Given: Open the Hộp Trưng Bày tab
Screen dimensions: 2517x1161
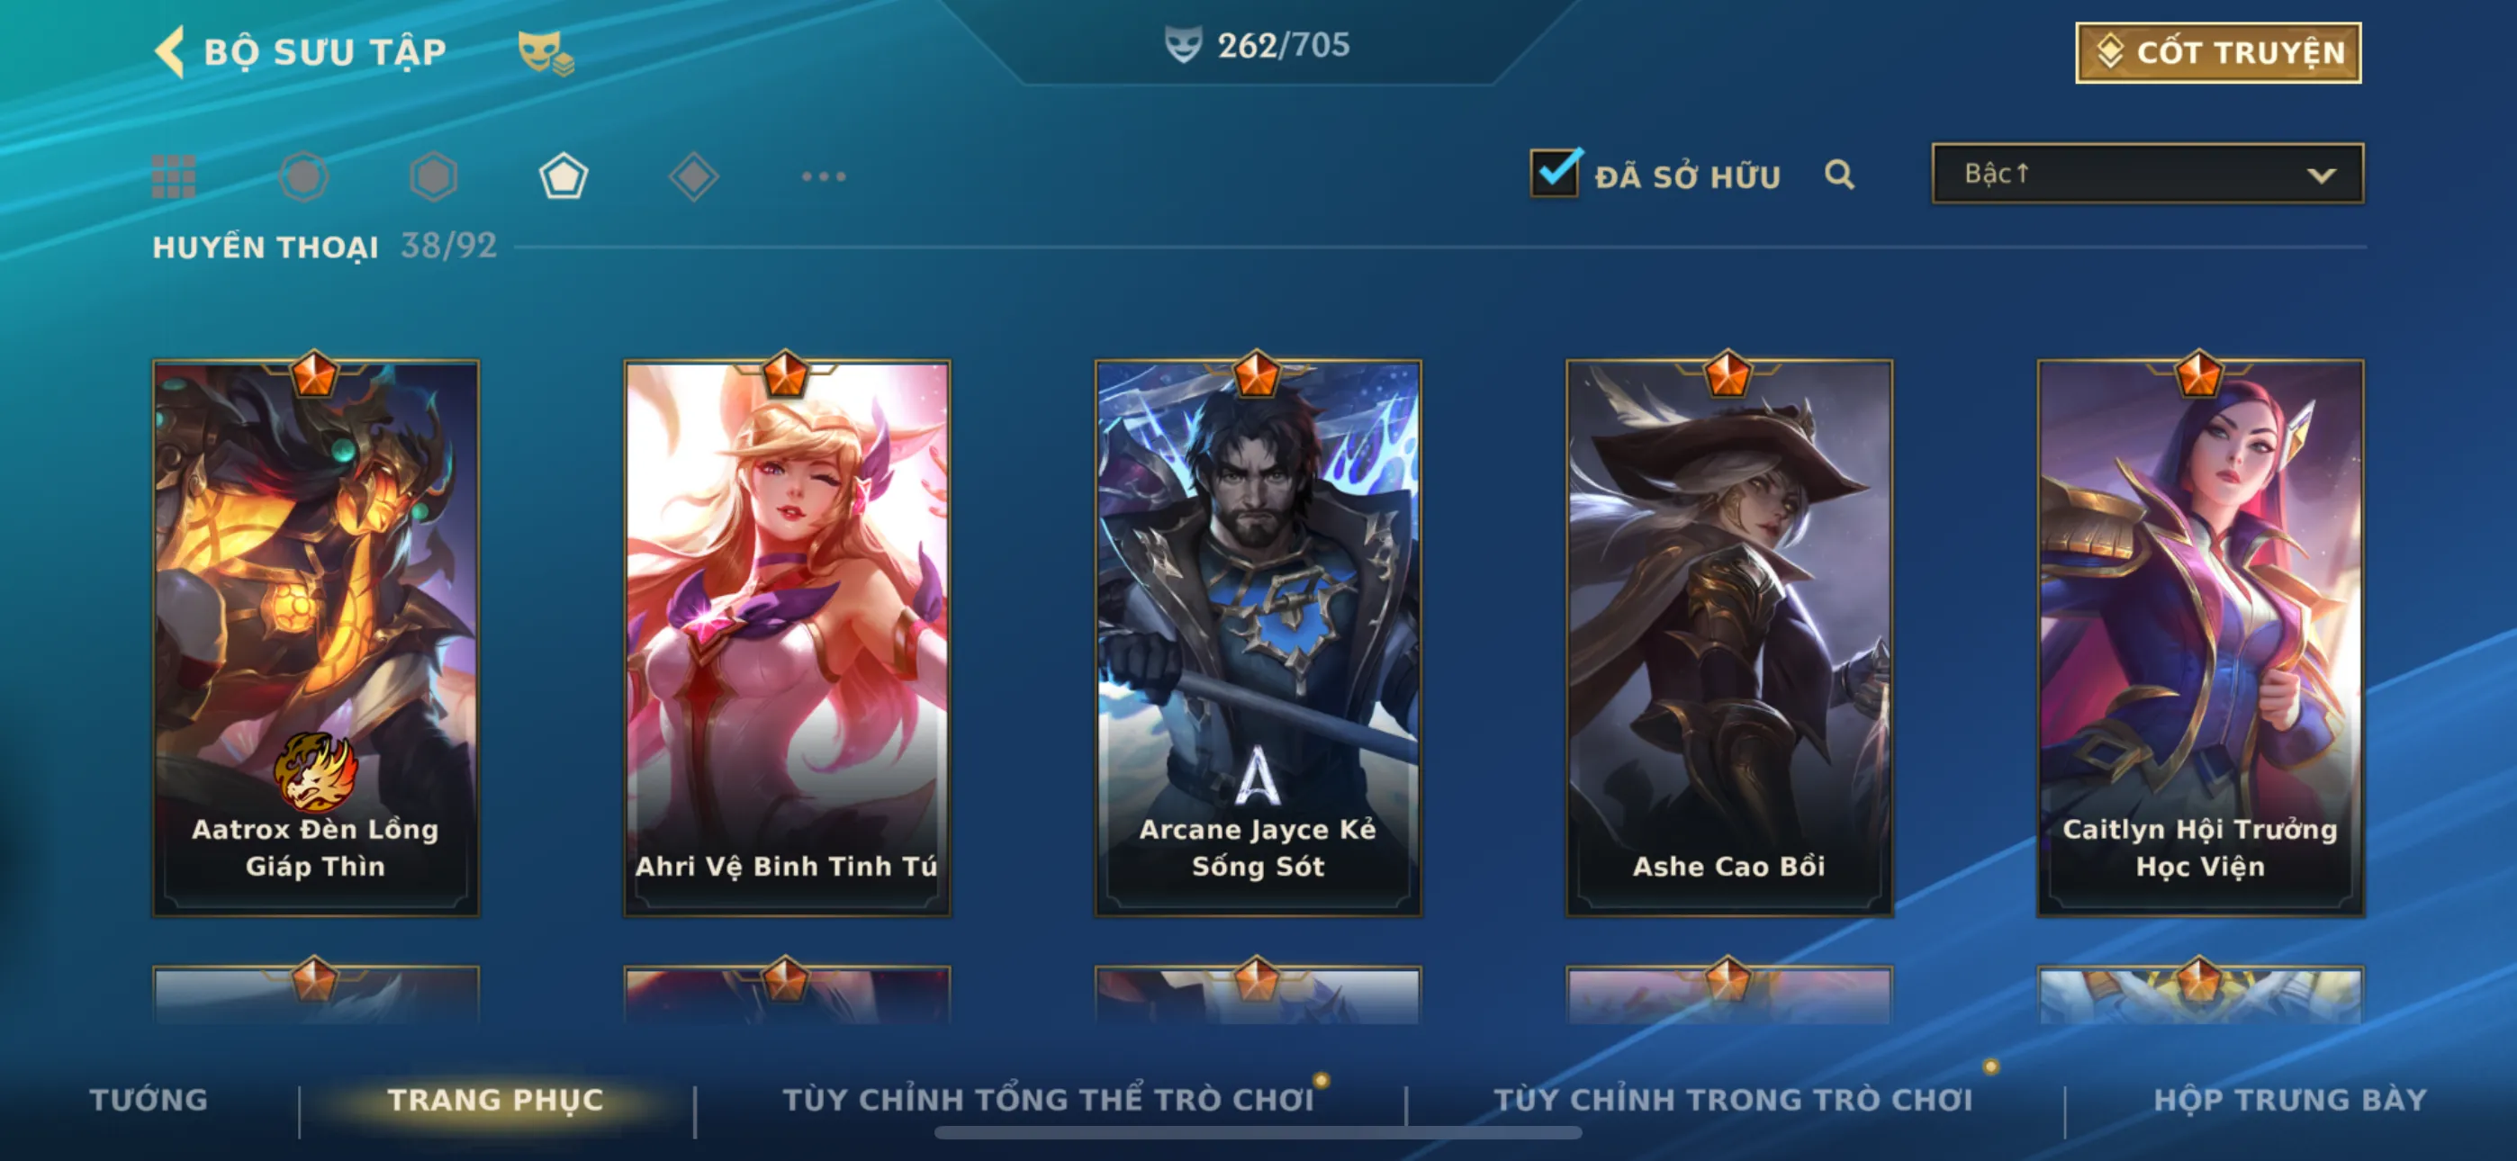Looking at the screenshot, I should pyautogui.click(x=2290, y=1101).
